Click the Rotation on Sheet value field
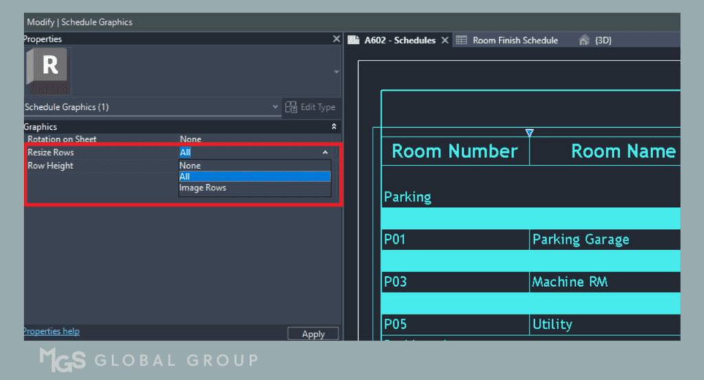 tap(254, 139)
